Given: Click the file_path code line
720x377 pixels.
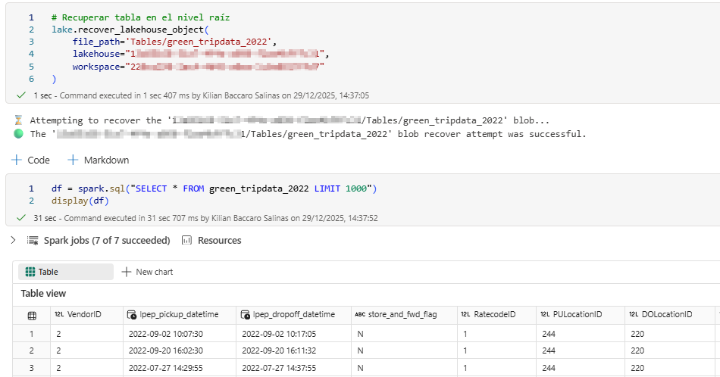Looking at the screenshot, I should 174,42.
